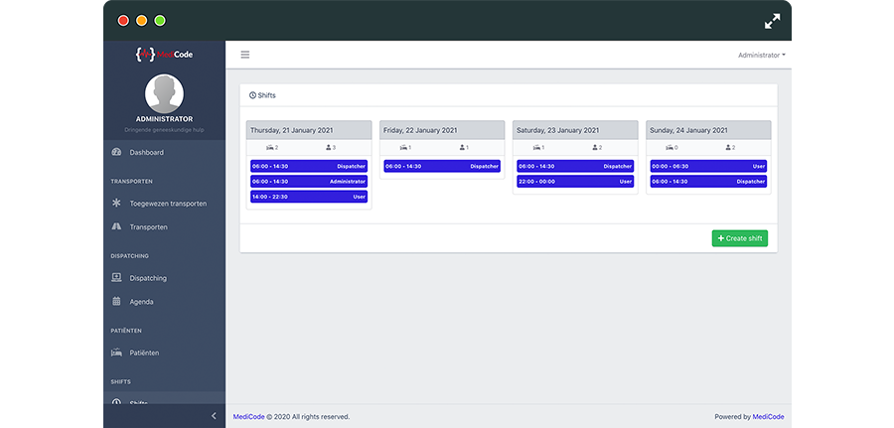
Task: Click the Dispatching monitor icon
Action: 116,277
